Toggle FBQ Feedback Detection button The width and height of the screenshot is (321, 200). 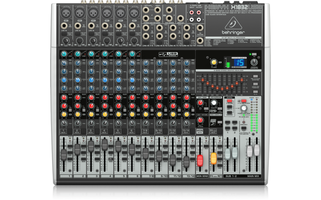tap(256, 76)
